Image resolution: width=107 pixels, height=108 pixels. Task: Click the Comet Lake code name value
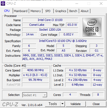[37, 25]
